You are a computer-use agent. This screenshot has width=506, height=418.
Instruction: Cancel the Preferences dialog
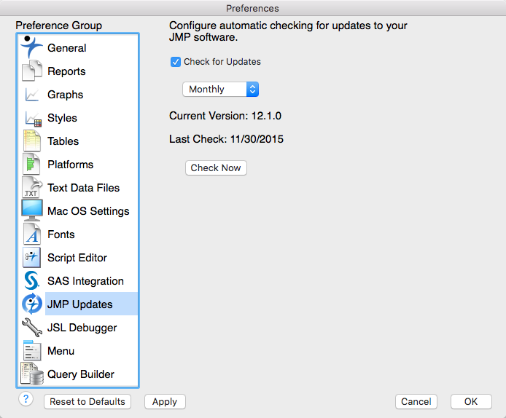pos(416,402)
